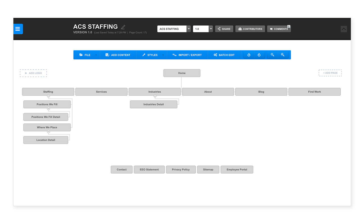The height and width of the screenshot is (224, 364).
Task: Select the Employee Portal footer page
Action: (x=237, y=170)
